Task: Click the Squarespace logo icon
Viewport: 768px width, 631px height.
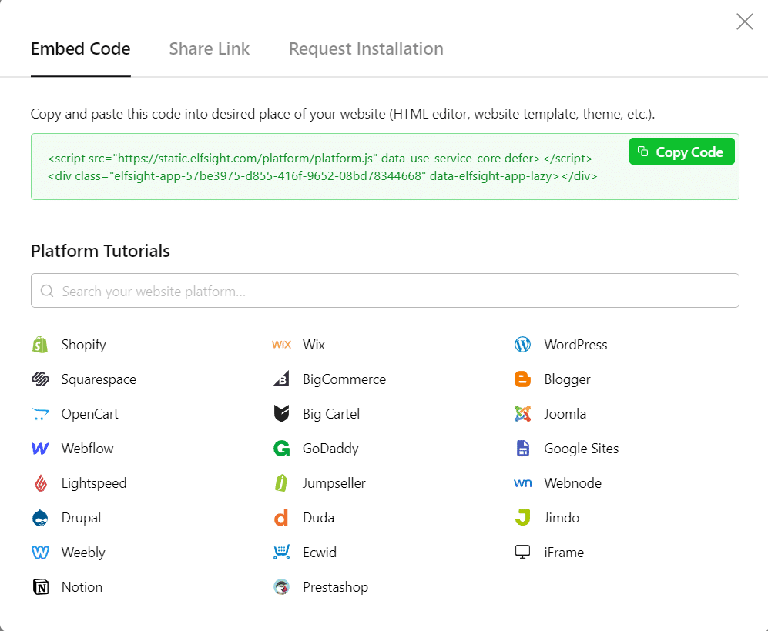Action: point(40,379)
